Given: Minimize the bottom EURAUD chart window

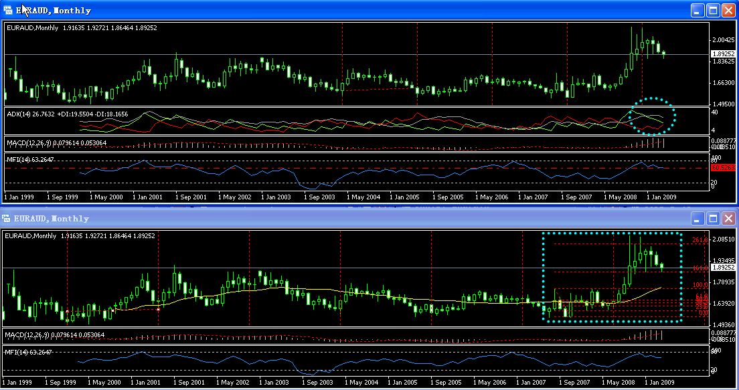Looking at the screenshot, I should [x=698, y=219].
